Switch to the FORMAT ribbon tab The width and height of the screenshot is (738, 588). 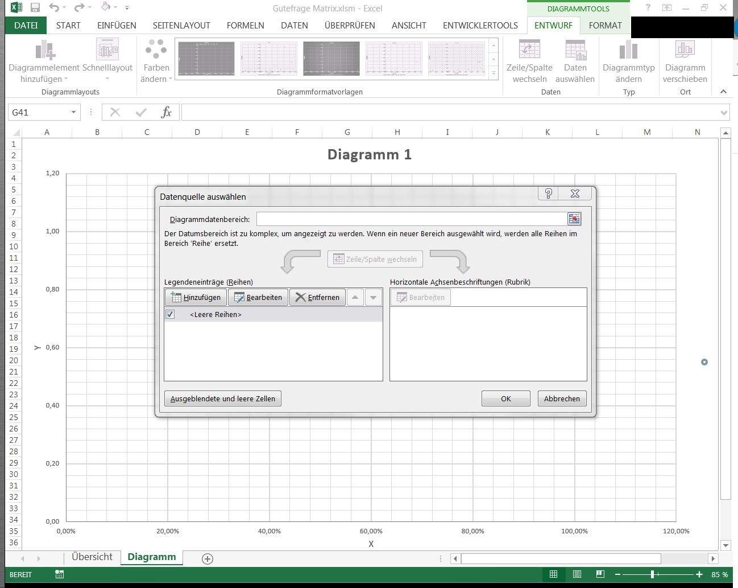coord(604,25)
